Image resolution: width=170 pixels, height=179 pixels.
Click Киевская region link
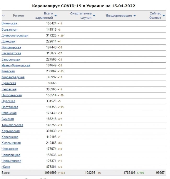[x=8, y=71]
